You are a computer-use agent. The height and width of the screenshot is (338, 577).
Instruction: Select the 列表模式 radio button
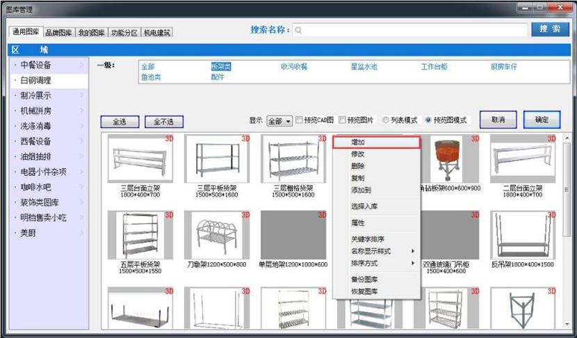(386, 120)
